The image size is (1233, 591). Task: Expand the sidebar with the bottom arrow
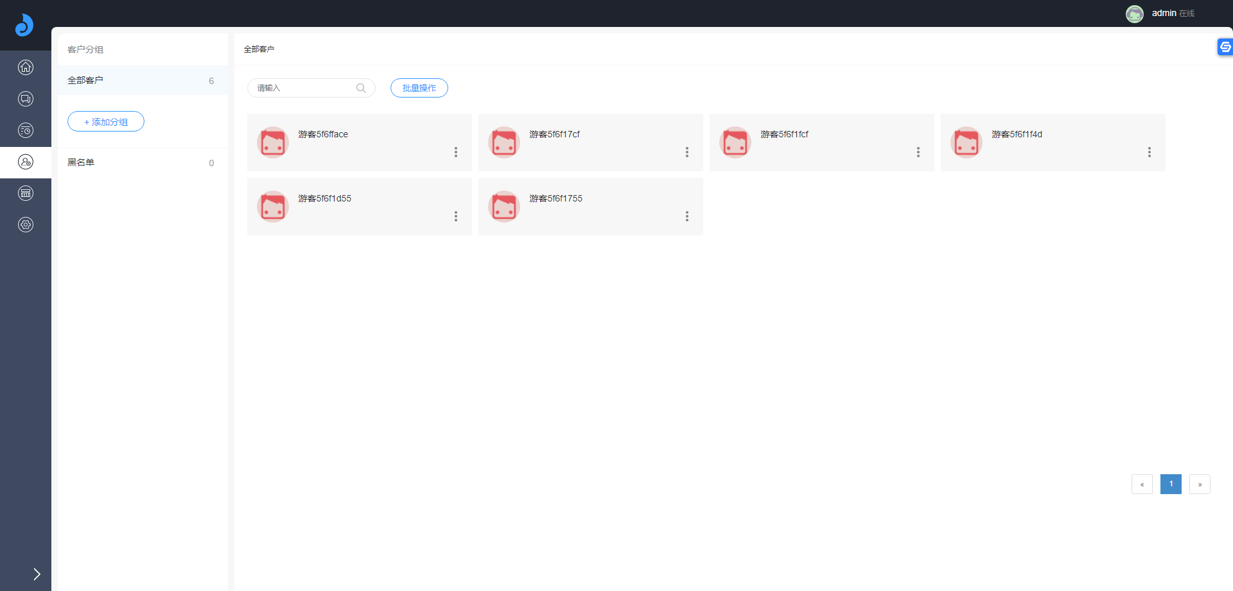point(37,574)
